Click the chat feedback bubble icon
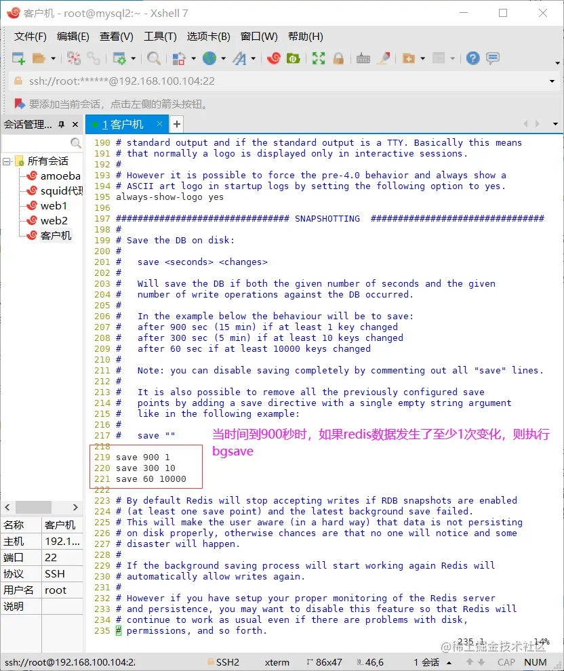The height and width of the screenshot is (671, 564). click(493, 58)
